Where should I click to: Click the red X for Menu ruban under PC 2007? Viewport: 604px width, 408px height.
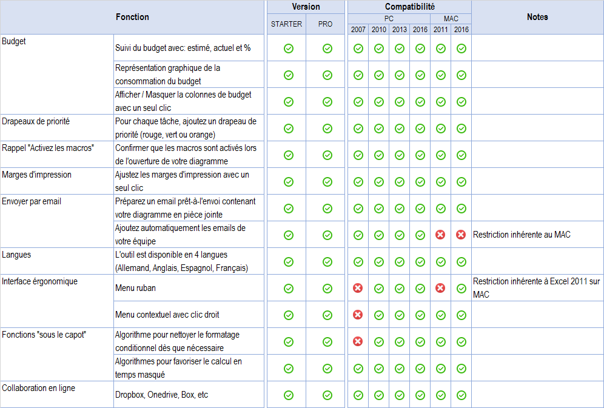pos(358,288)
